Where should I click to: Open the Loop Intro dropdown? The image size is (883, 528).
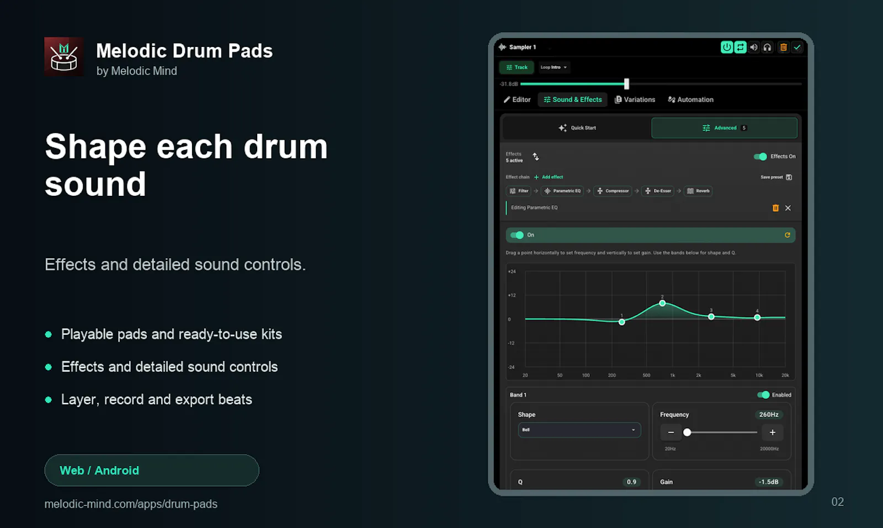pos(554,67)
